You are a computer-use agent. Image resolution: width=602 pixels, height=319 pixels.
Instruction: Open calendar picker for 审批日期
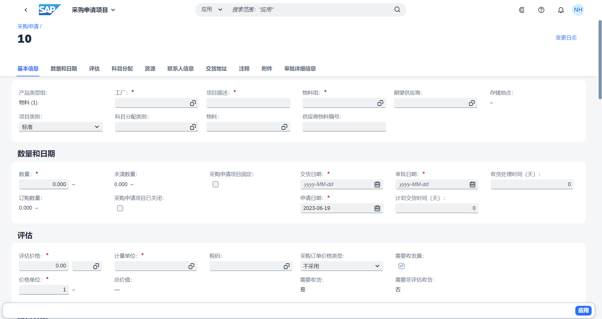pos(472,184)
